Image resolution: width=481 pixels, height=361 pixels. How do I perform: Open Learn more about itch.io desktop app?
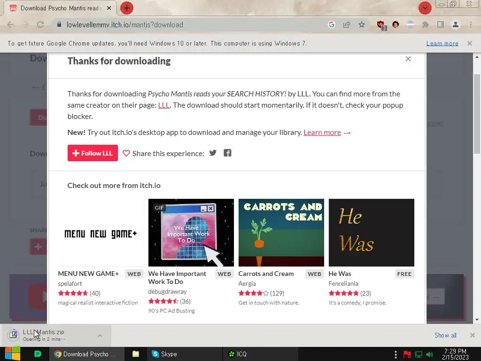tap(322, 132)
